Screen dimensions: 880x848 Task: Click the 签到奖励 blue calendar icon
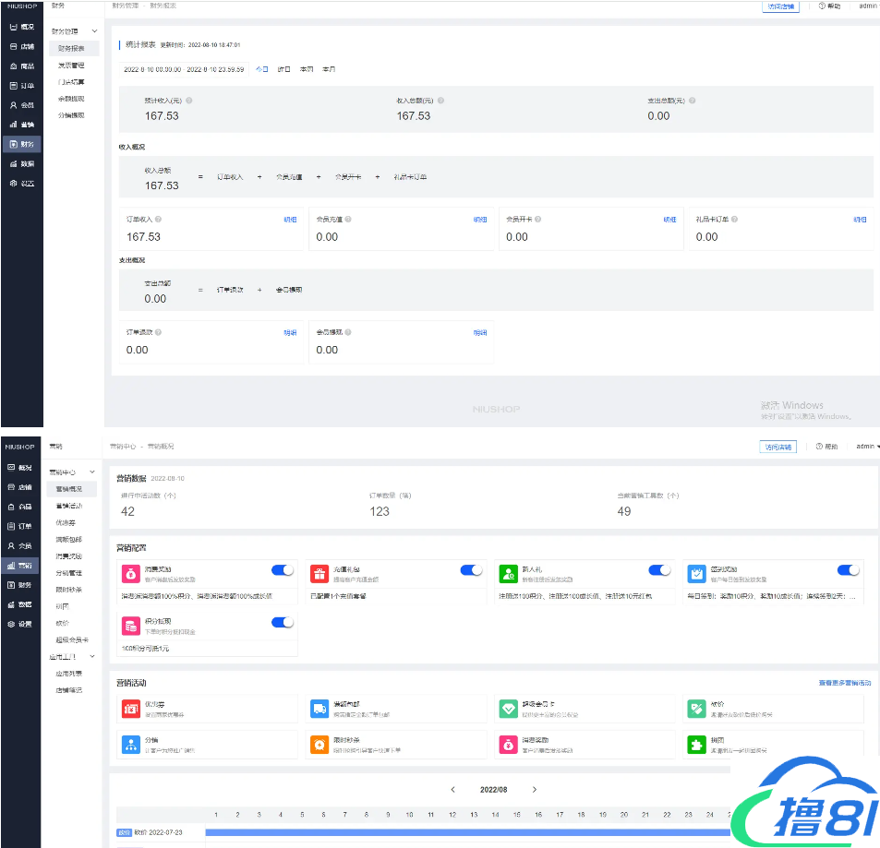tap(696, 574)
